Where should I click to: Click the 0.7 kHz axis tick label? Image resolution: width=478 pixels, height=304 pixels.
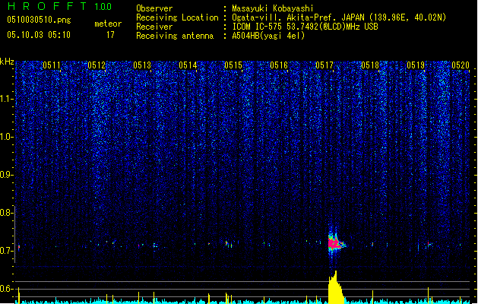coord(6,251)
